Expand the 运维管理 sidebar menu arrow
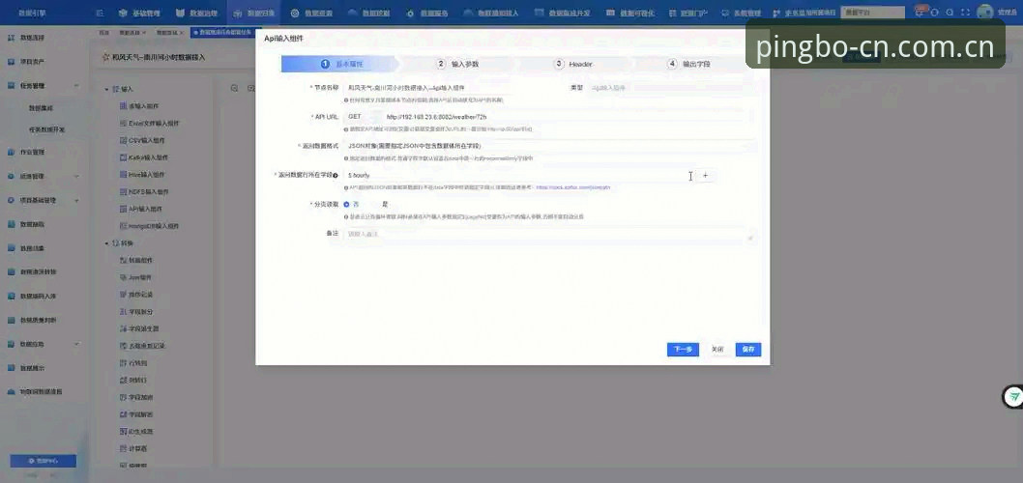Image resolution: width=1023 pixels, height=483 pixels. (76, 176)
